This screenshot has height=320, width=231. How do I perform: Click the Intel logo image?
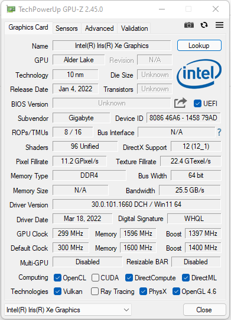(199, 73)
